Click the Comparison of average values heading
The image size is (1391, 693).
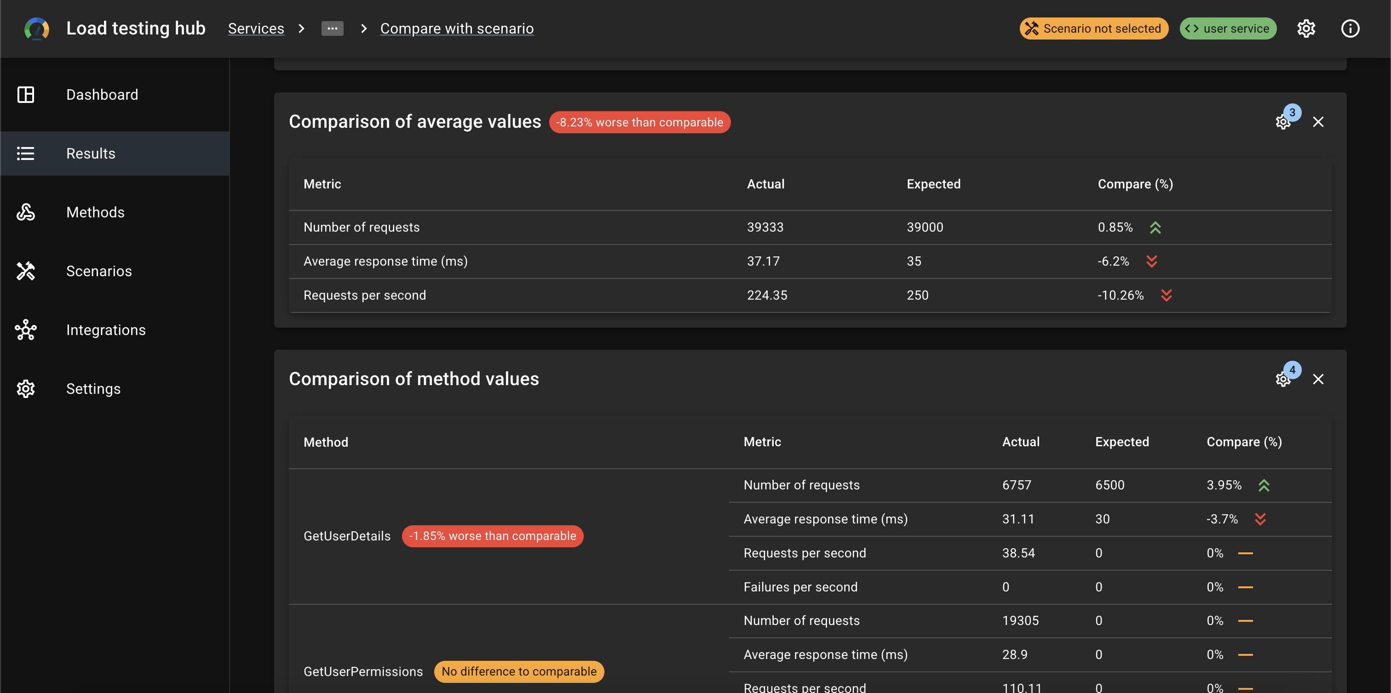tap(415, 122)
